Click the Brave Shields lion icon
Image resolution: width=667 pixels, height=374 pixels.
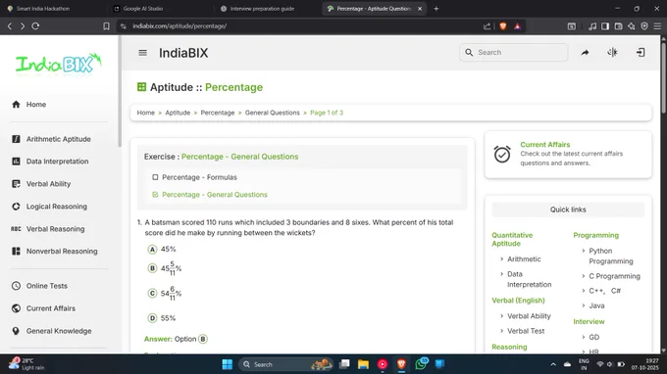(503, 26)
